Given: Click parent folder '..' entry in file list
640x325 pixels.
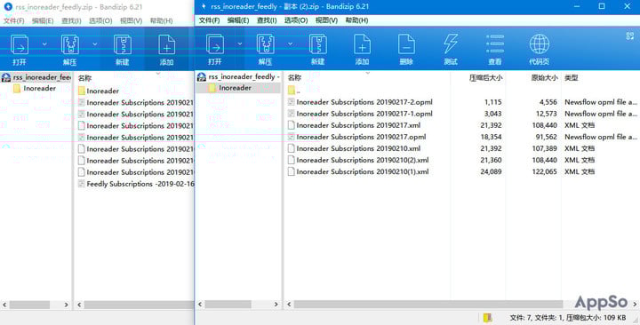Looking at the screenshot, I should pyautogui.click(x=294, y=91).
